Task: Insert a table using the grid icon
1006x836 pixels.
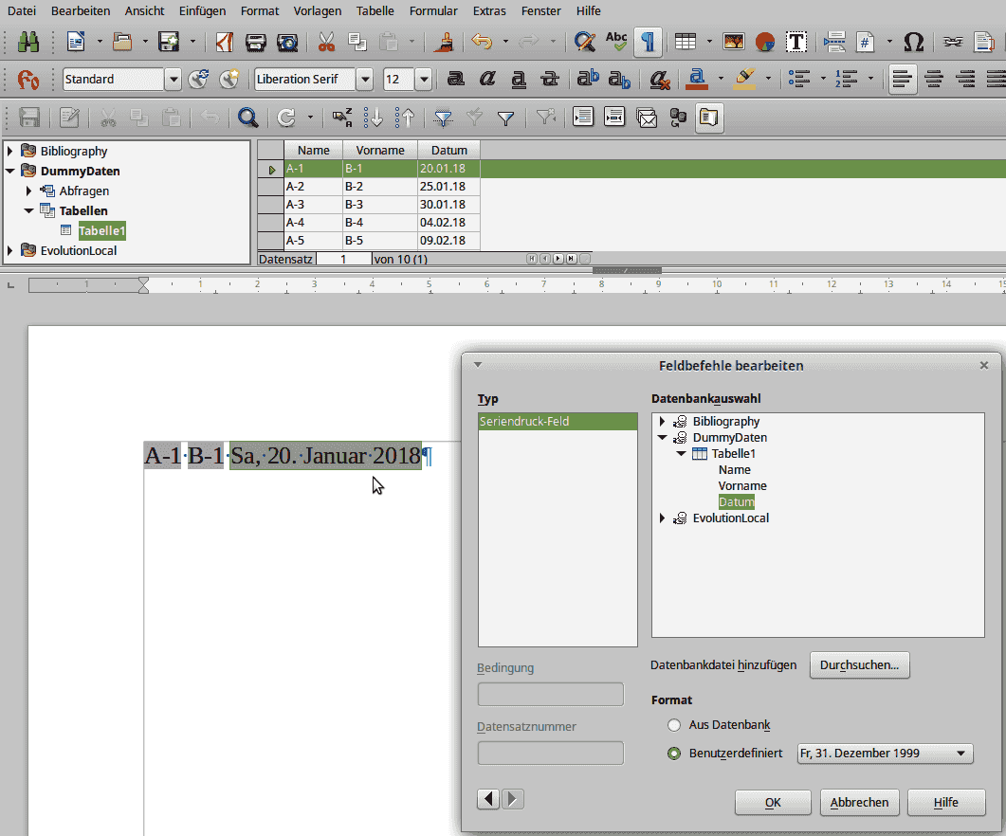Action: (x=686, y=43)
